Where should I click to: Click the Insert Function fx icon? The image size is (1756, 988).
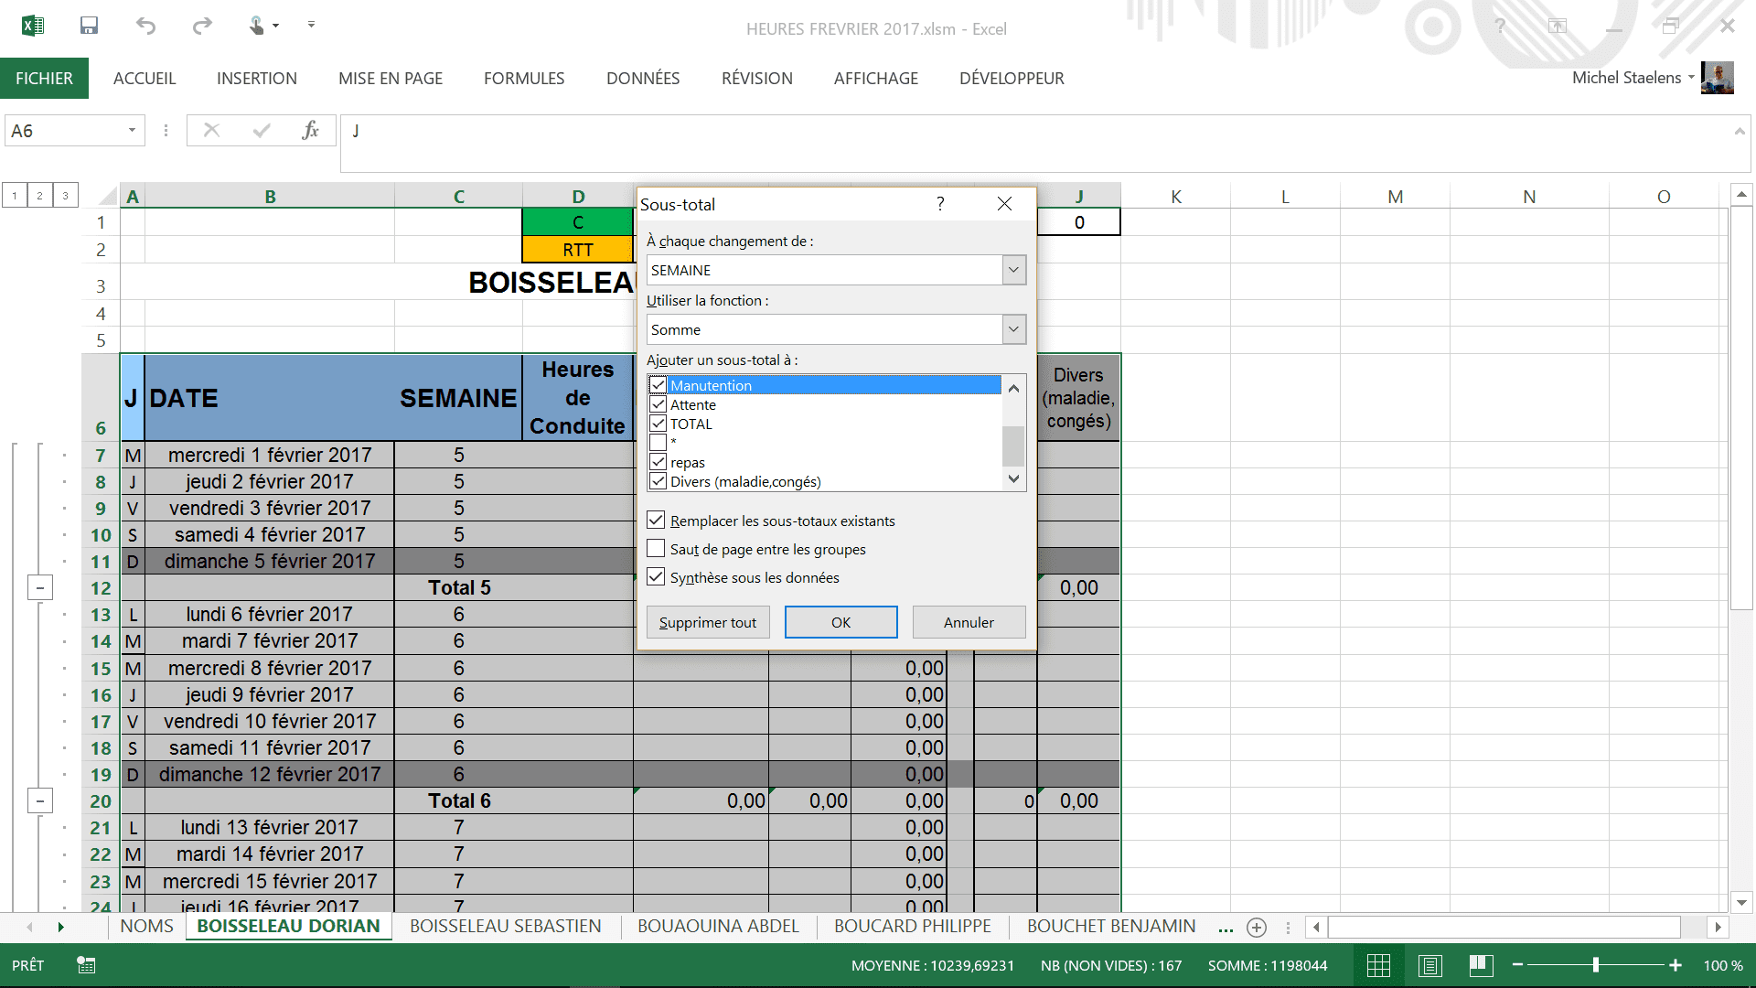pos(310,130)
